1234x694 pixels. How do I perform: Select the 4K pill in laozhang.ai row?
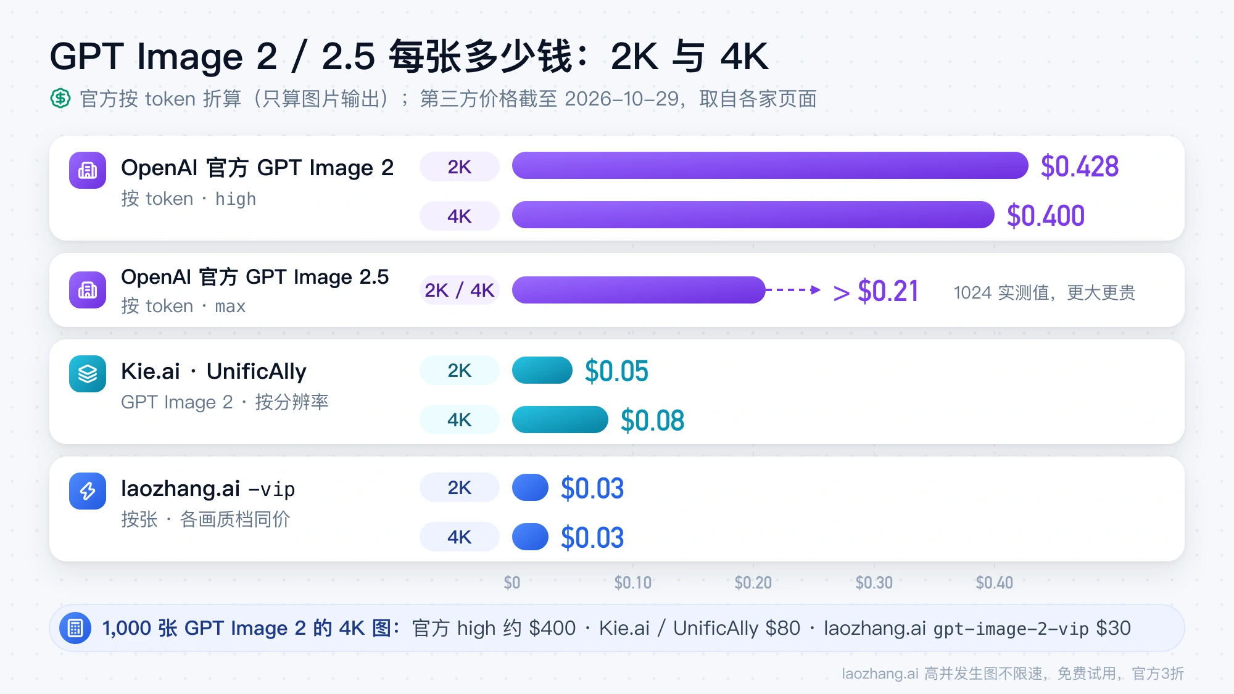460,537
